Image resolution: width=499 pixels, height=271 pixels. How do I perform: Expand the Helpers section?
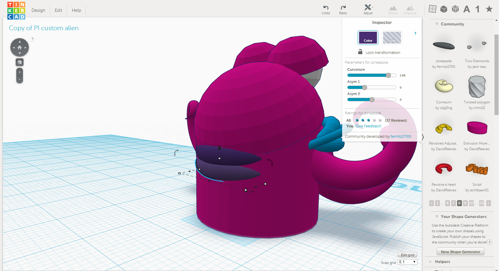click(431, 262)
